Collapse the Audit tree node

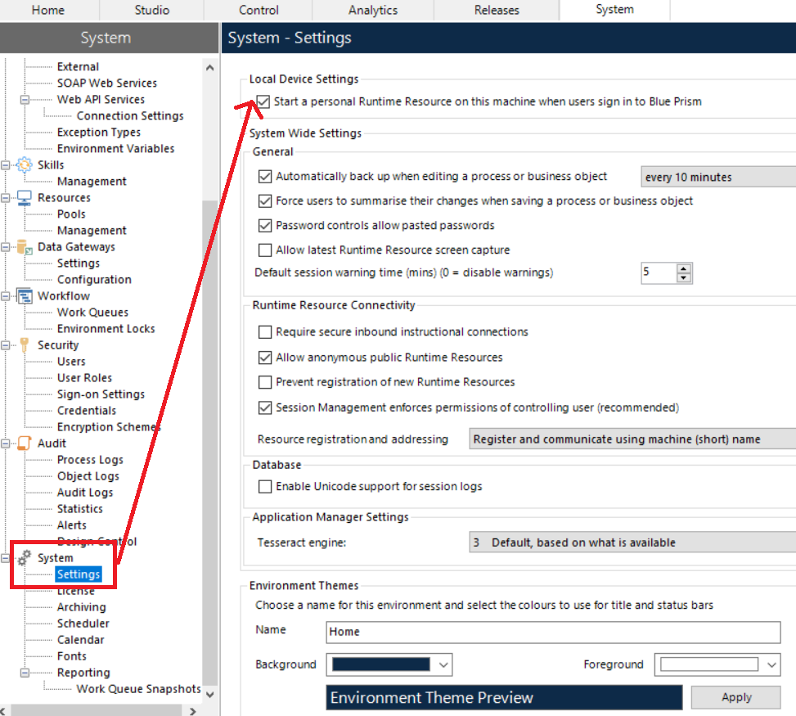click(5, 444)
